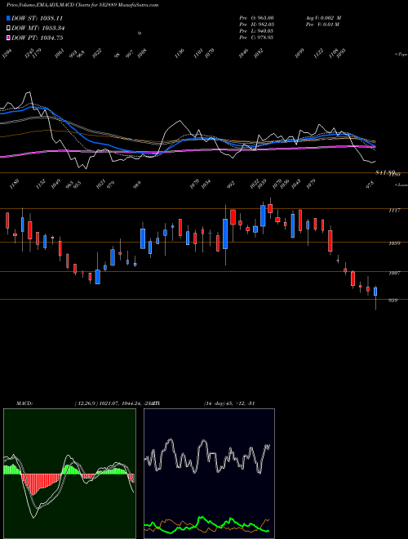Click the last blue candlestick at far right
The height and width of the screenshot is (539, 408).
375,292
